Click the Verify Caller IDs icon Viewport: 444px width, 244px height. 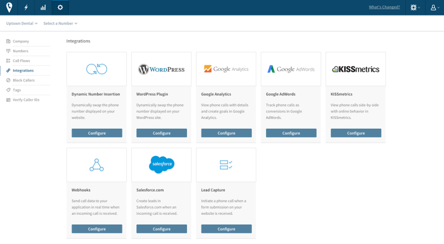tap(8, 100)
